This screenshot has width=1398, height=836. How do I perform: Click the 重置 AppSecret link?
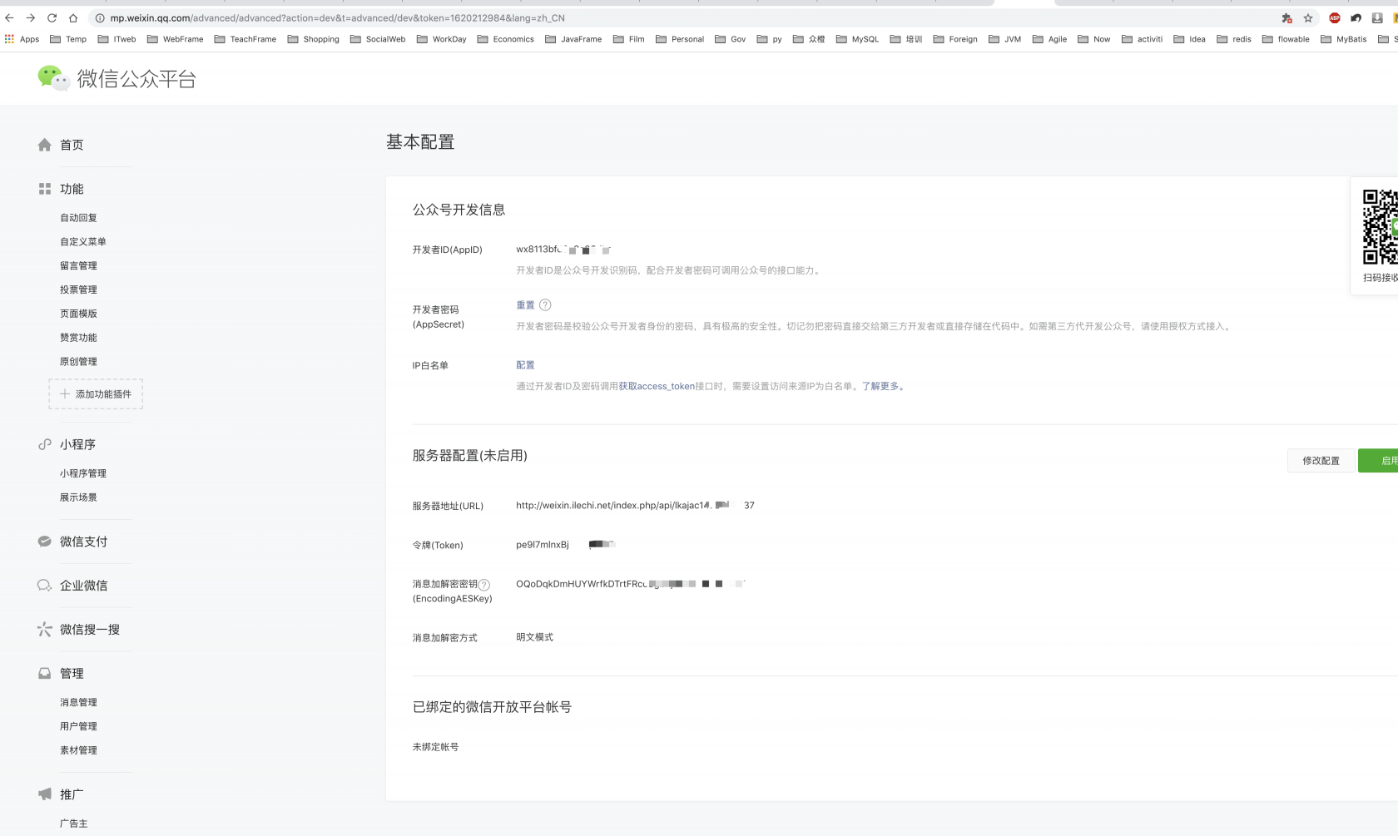pos(525,305)
